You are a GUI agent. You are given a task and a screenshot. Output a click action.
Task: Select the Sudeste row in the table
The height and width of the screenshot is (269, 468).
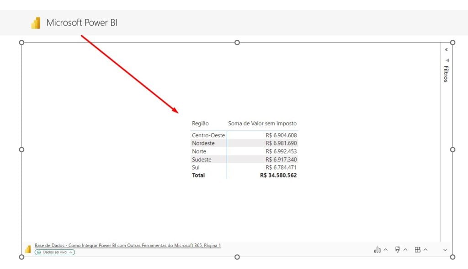[201, 159]
